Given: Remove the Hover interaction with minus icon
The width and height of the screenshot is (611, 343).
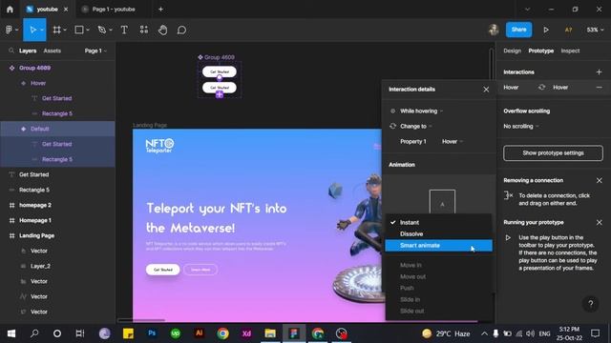Looking at the screenshot, I should tap(599, 88).
